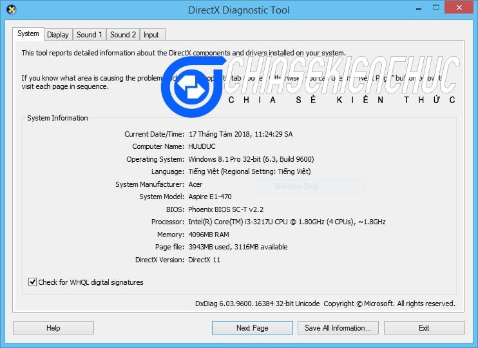Switch to the Input tab
Screen dimensions: 478x348
(151, 35)
